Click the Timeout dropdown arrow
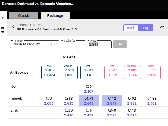 [55, 44]
